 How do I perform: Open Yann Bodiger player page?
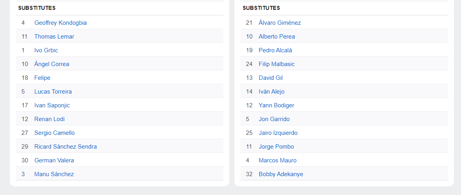click(x=276, y=105)
